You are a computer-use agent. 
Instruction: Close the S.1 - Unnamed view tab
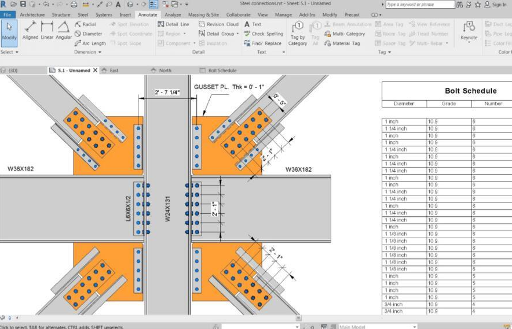pos(95,70)
